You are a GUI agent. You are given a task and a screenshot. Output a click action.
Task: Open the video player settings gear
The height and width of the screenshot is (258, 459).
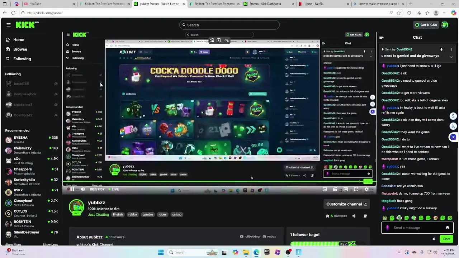point(366,189)
